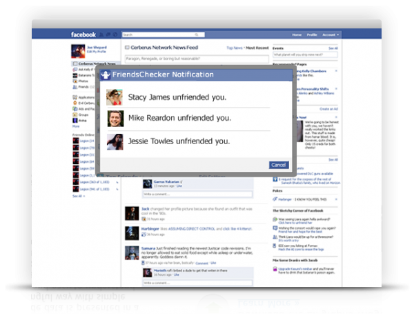414x318 pixels.
Task: Click in the Events 'What planet' input field
Action: [305, 54]
